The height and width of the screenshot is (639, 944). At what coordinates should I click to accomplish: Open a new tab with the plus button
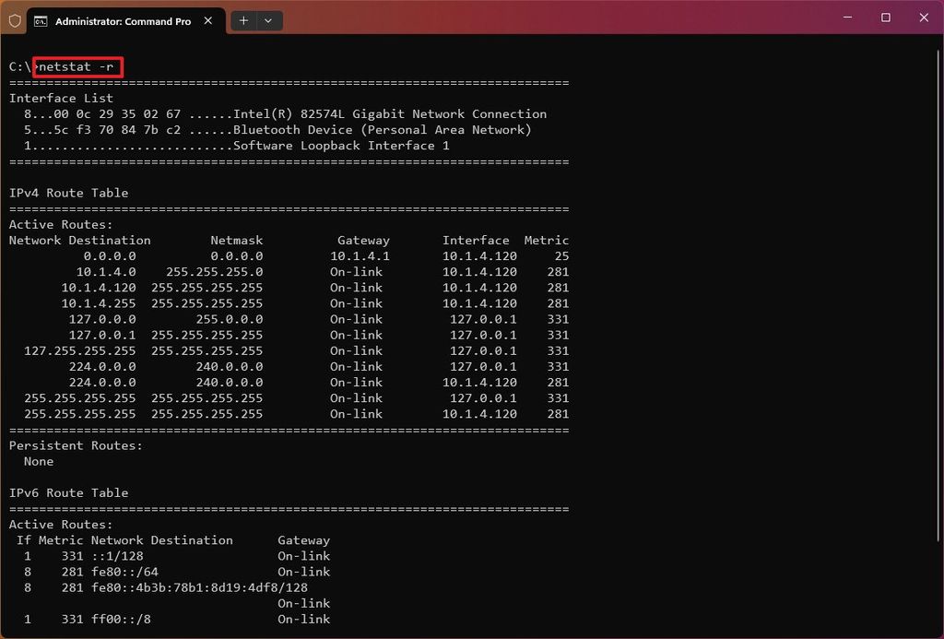pyautogui.click(x=242, y=20)
